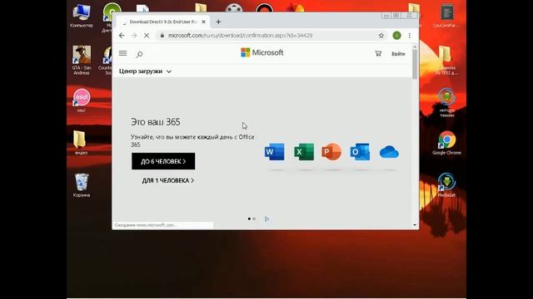Close the Download DirectX tab
Viewport: 533px width, 299px height.
click(203, 22)
